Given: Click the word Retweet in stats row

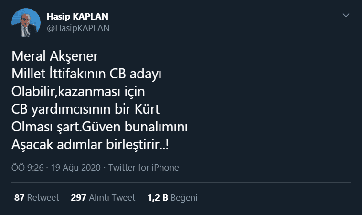Looking at the screenshot, I should point(43,197).
